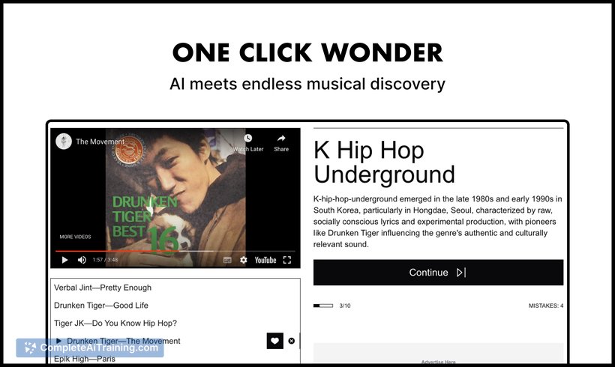Select Drunken Tiger—Good Life track
The width and height of the screenshot is (615, 367).
point(101,305)
